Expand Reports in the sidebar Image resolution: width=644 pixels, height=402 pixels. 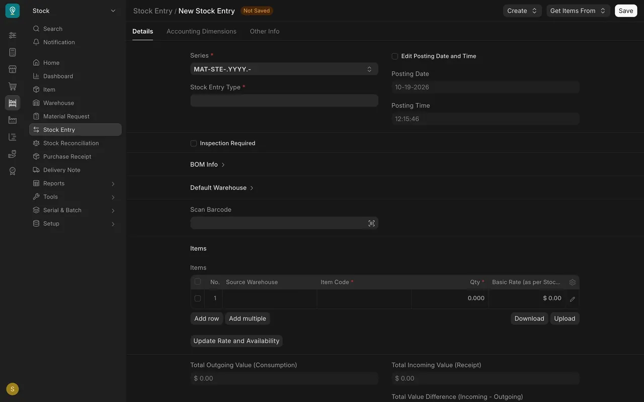[x=75, y=183]
